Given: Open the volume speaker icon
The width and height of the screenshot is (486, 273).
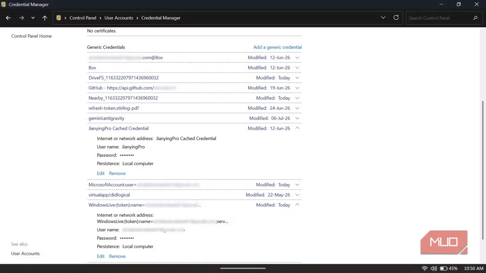Looking at the screenshot, I should point(434,268).
